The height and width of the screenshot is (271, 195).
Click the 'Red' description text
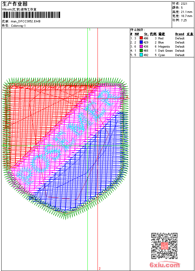tap(161, 38)
